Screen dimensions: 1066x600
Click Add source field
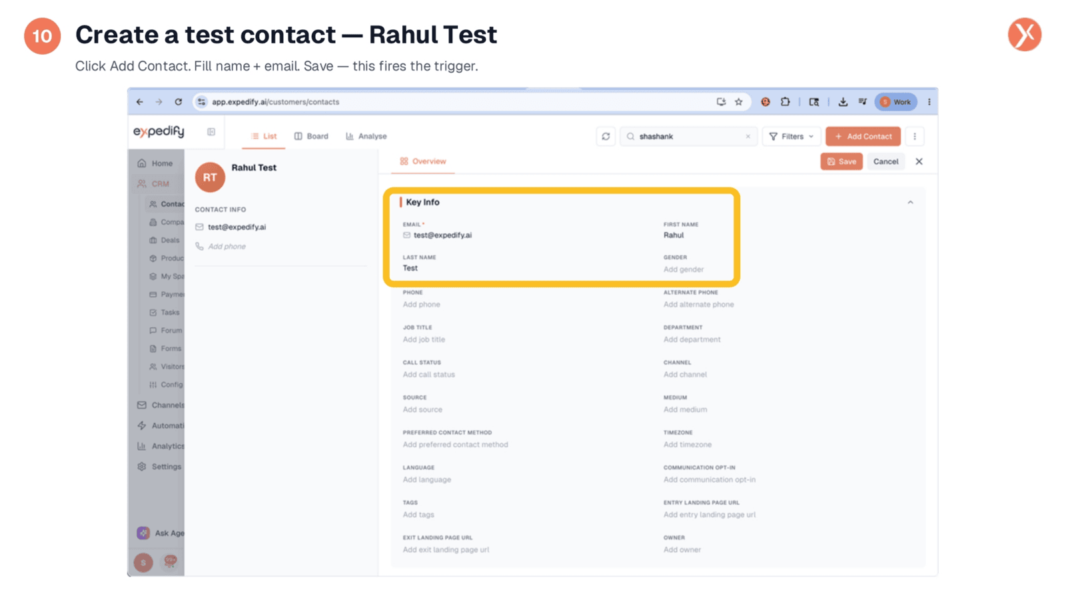(x=422, y=409)
